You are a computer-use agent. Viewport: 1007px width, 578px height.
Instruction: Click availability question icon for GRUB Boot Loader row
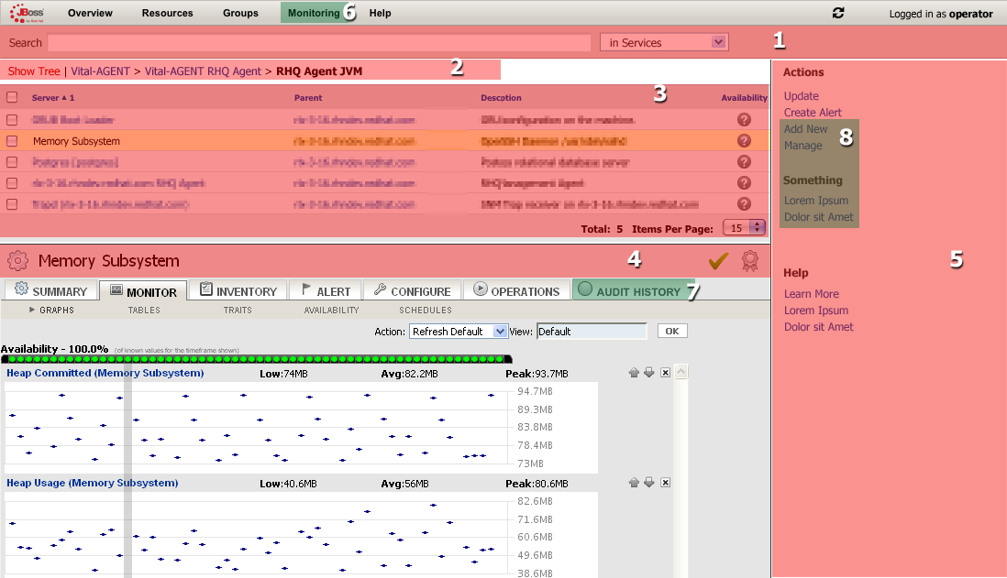click(x=744, y=120)
